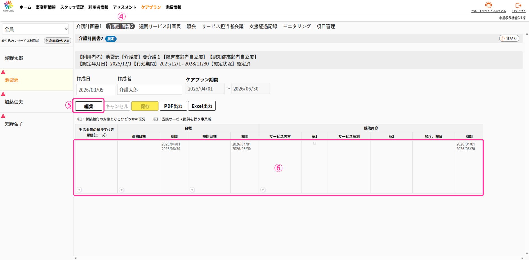The image size is (529, 260).
Task: Switch to the 週間サービス計画表 tab
Action: tap(160, 26)
